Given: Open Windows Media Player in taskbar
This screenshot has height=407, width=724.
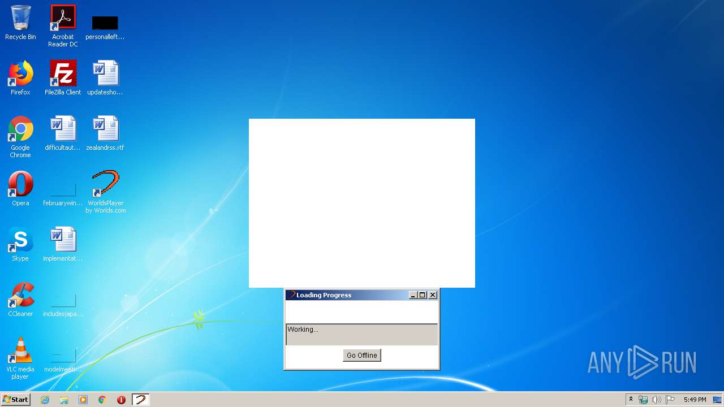Looking at the screenshot, I should click(x=83, y=400).
